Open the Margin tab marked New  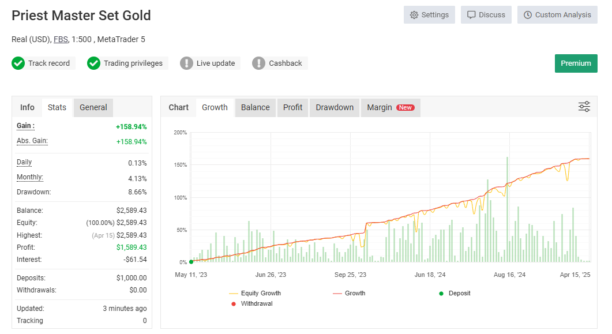(x=390, y=107)
